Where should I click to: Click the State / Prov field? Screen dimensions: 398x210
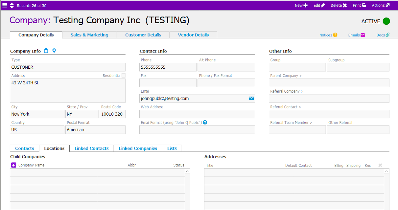click(x=82, y=114)
